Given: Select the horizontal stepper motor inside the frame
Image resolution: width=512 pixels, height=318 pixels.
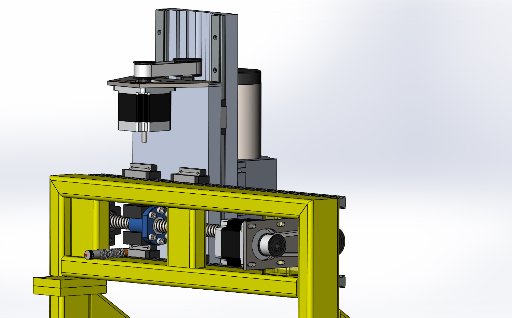Looking at the screenshot, I should tap(232, 243).
